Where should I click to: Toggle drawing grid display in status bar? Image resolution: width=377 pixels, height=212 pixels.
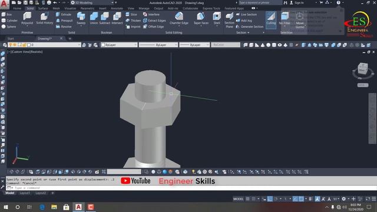[247, 199]
